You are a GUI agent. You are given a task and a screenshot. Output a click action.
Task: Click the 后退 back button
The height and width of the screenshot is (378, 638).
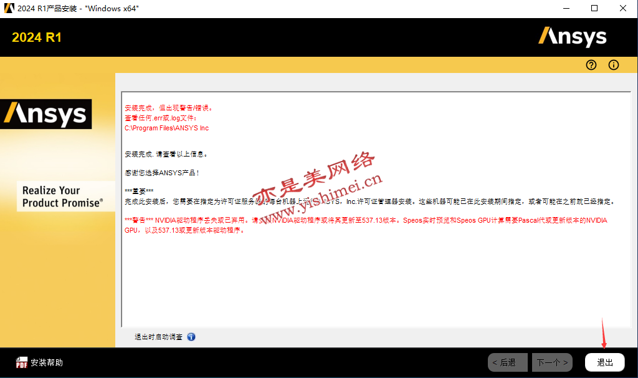tap(507, 362)
